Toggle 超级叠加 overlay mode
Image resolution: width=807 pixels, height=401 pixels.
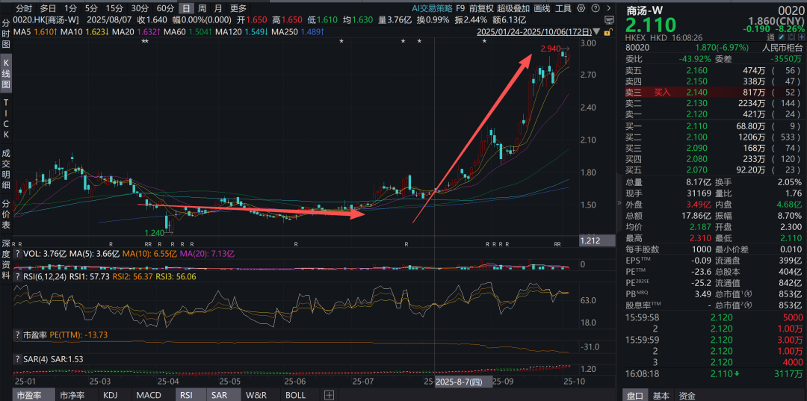point(513,8)
